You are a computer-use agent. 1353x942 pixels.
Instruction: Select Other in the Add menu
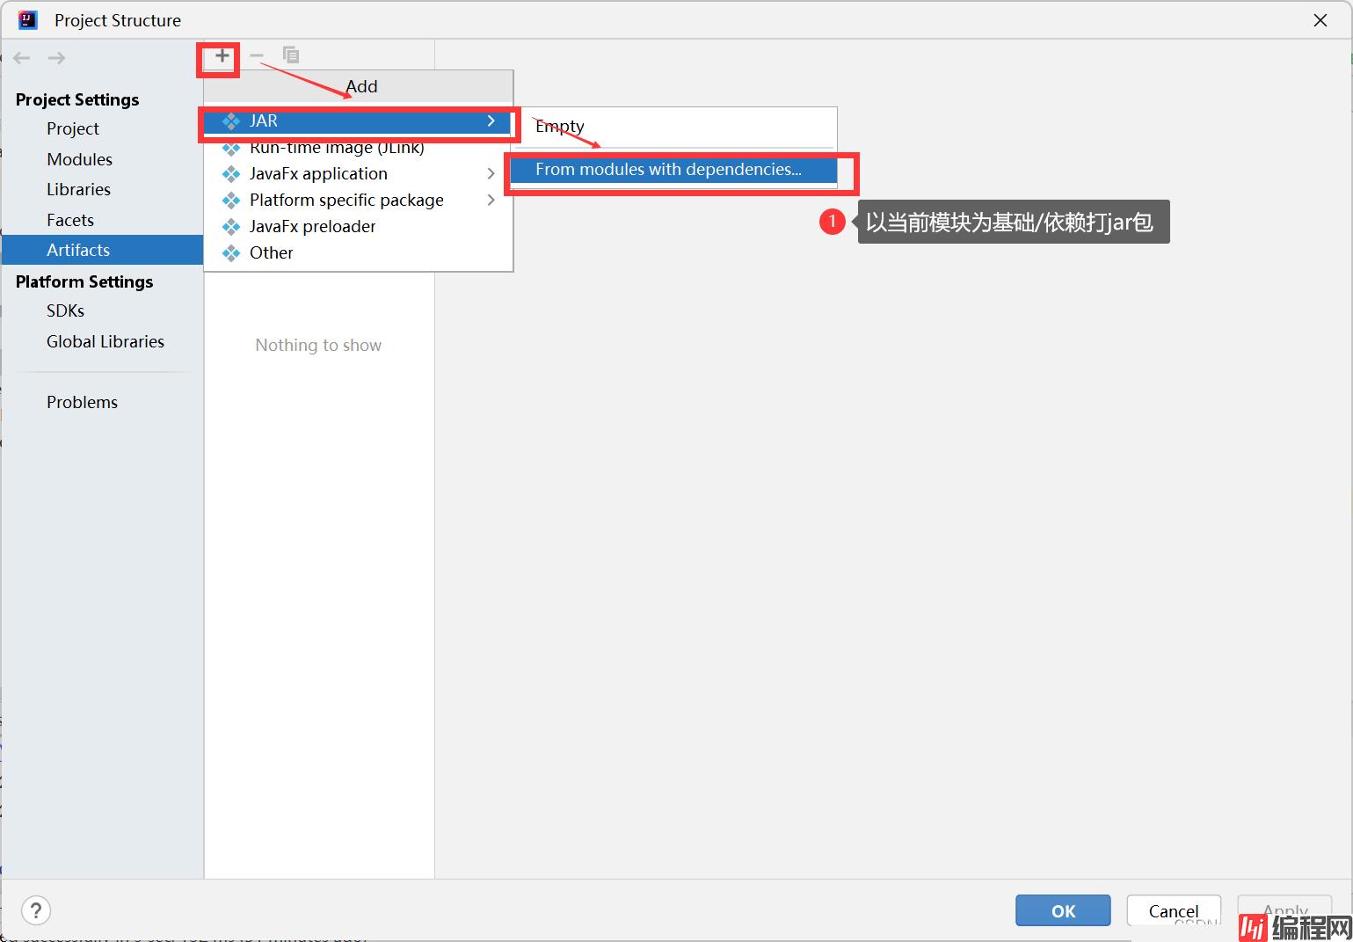[x=358, y=253]
